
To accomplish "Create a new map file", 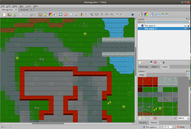I will pyautogui.click(x=4, y=15).
